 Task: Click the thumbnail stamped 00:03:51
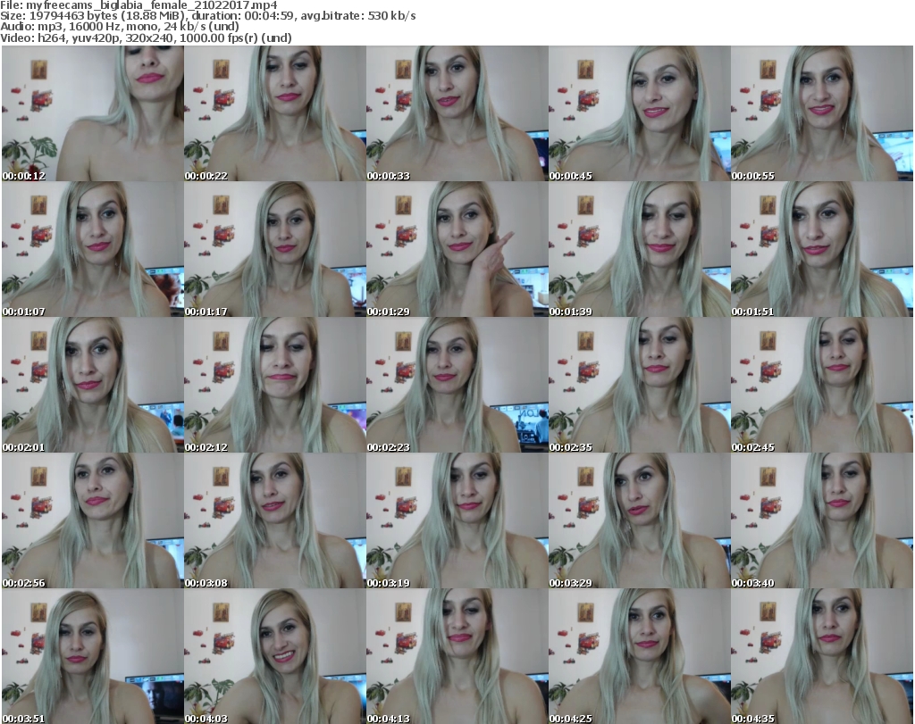[x=93, y=656]
